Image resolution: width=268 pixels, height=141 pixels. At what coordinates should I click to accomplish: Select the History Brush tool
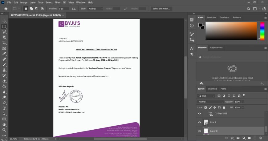coord(4,75)
